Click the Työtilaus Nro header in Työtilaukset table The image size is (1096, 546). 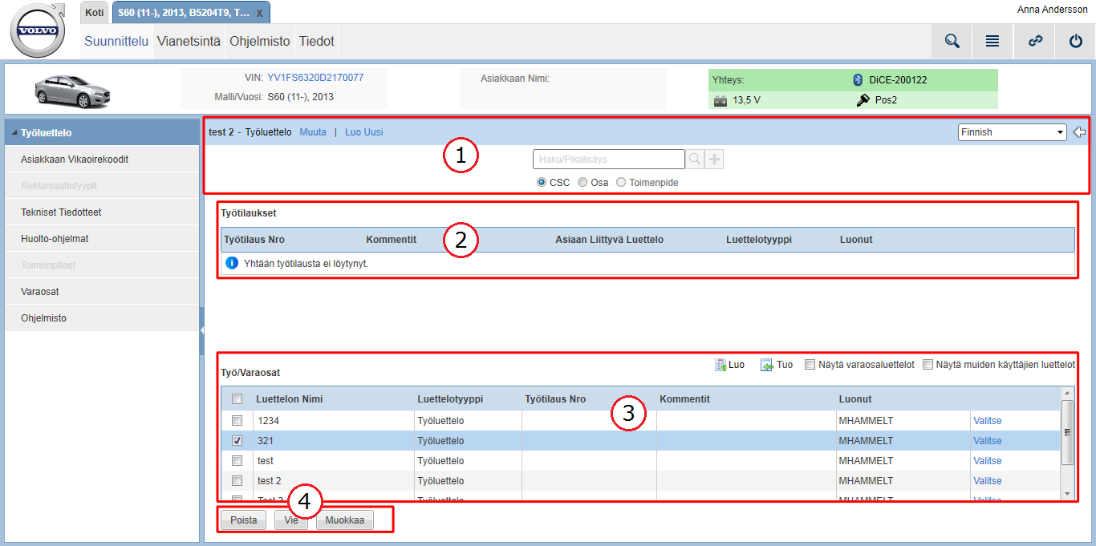254,240
